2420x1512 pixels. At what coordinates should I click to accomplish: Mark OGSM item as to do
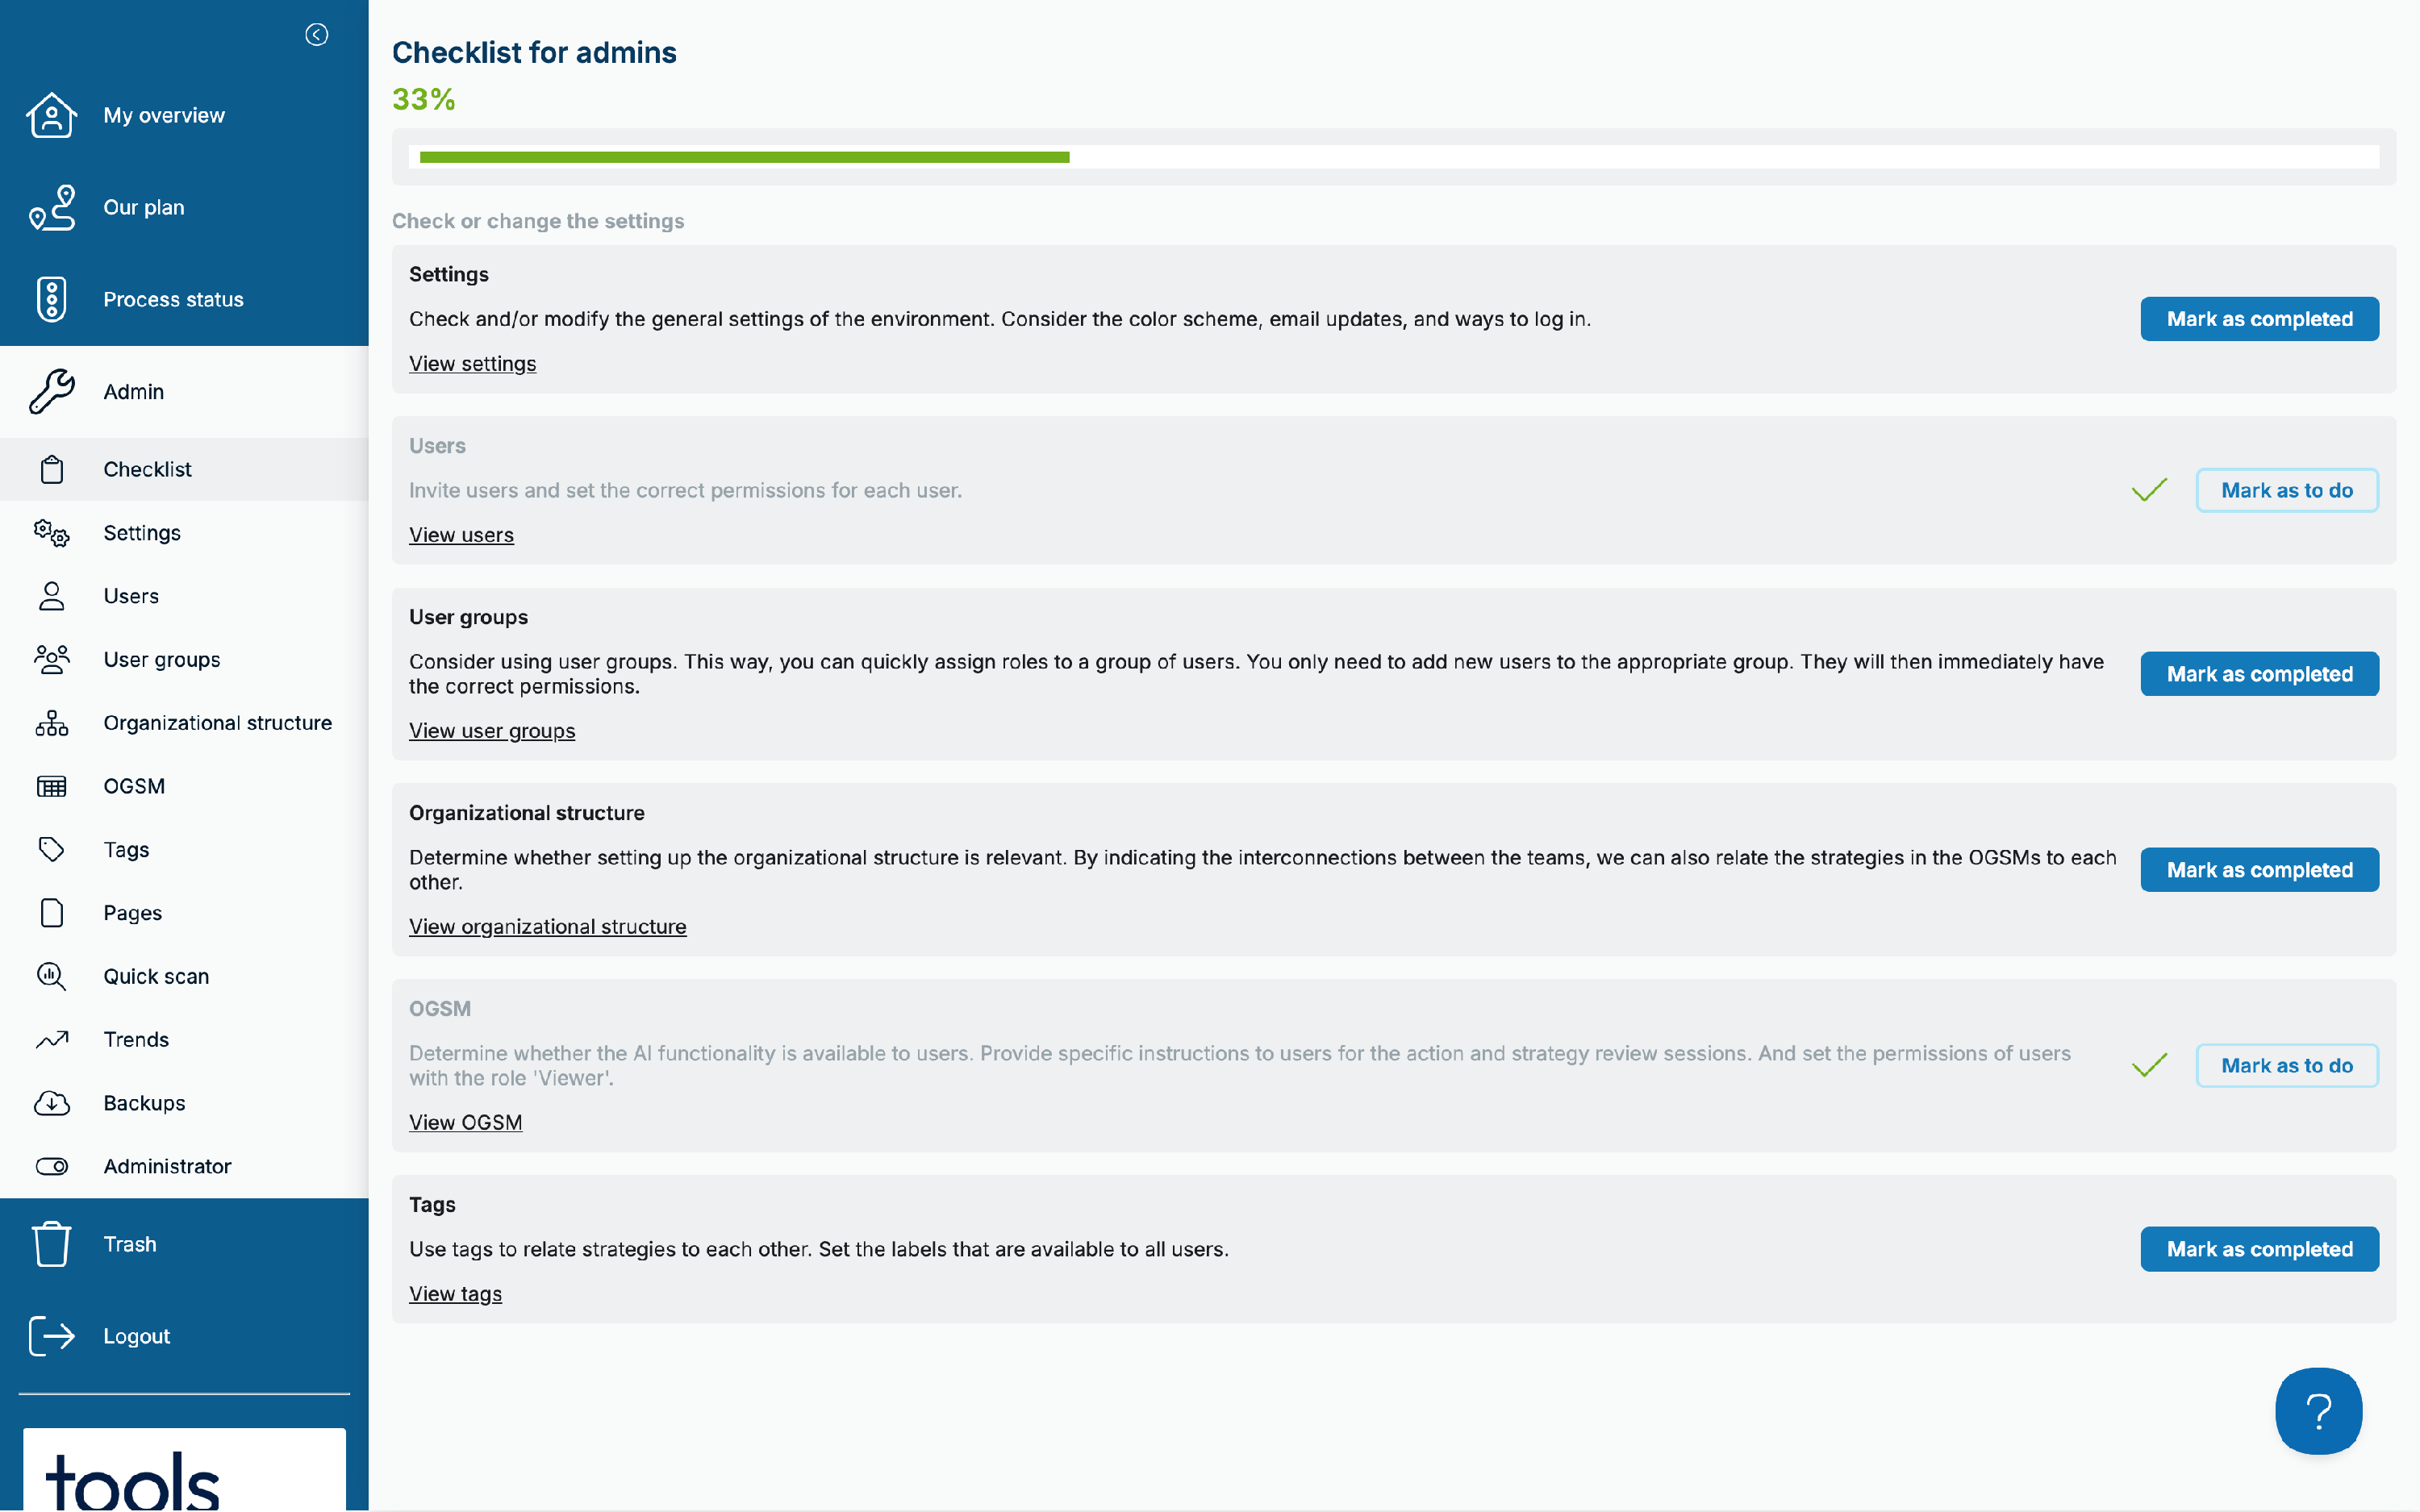(2286, 1065)
